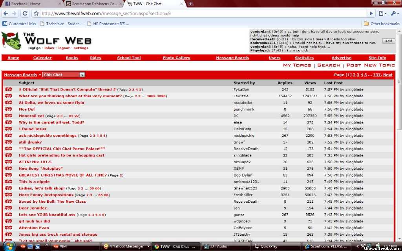402x251 pixels.
Task: Open the Monorail cat thread
Action: click(x=31, y=116)
